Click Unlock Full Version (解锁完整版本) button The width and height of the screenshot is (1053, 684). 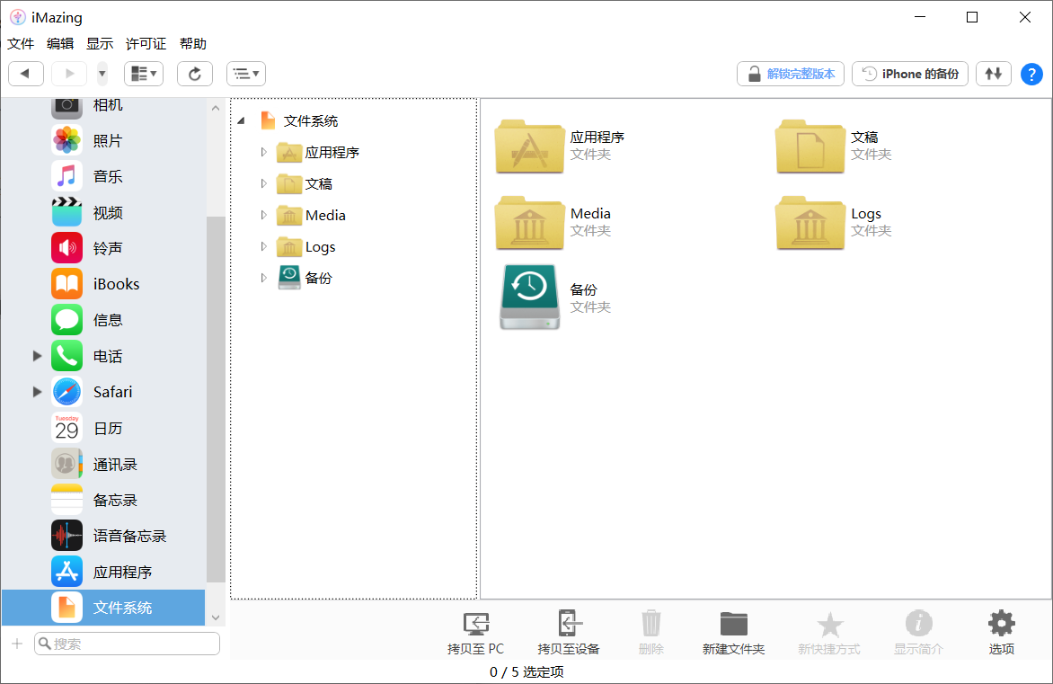tap(792, 73)
